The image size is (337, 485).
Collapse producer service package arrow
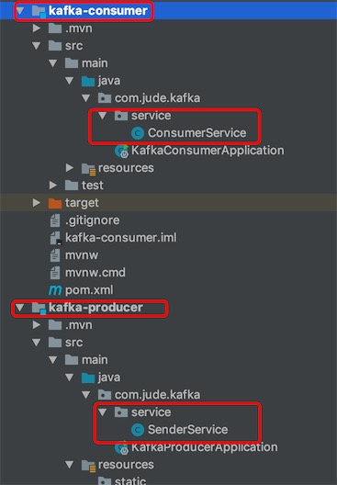coord(102,412)
